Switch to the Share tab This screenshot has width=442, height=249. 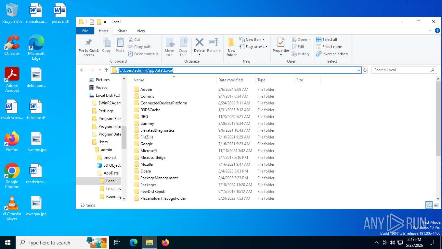click(x=123, y=31)
